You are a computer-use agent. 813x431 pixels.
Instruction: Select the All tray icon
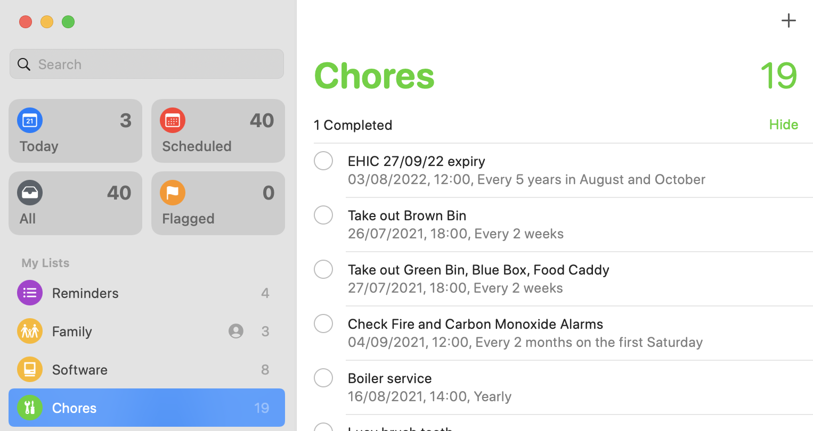[30, 193]
